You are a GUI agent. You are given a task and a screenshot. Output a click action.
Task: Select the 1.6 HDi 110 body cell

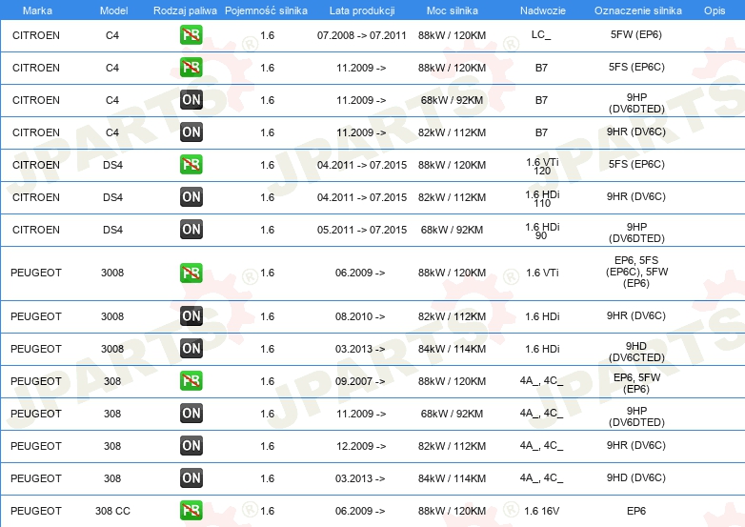542,198
